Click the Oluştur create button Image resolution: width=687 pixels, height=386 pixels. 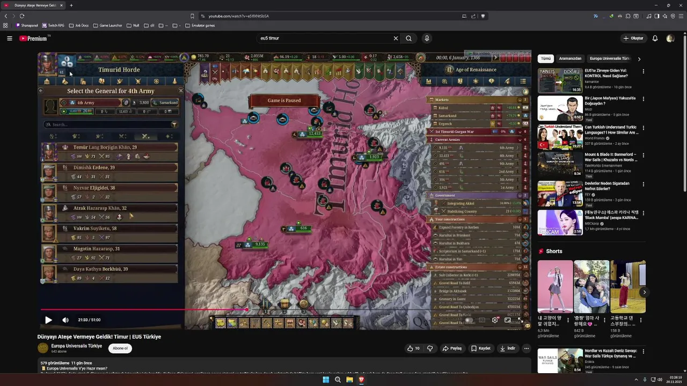[633, 39]
